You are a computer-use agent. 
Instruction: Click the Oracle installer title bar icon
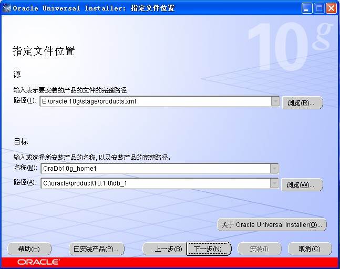[x=6, y=8]
